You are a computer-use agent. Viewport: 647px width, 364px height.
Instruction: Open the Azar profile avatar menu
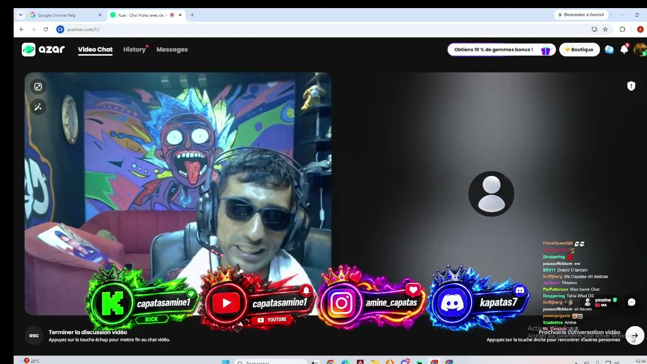coord(640,50)
